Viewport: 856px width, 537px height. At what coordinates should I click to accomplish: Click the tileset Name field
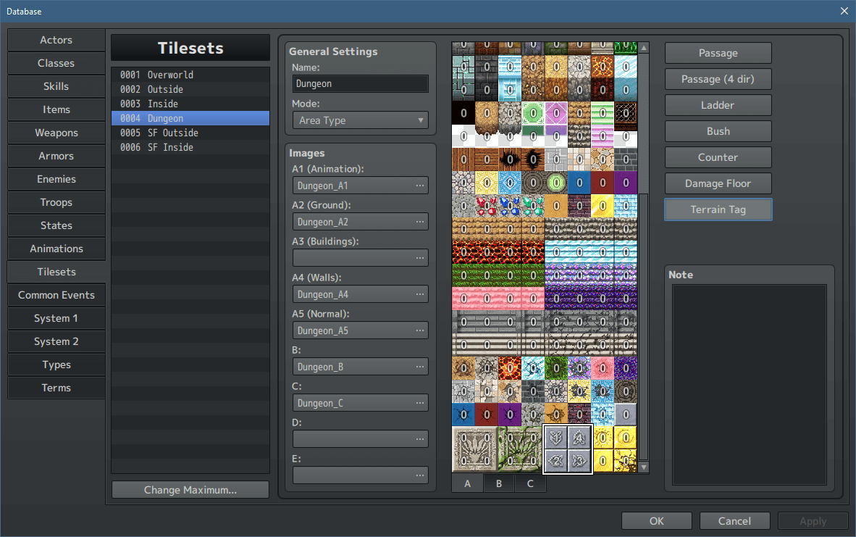click(x=361, y=83)
